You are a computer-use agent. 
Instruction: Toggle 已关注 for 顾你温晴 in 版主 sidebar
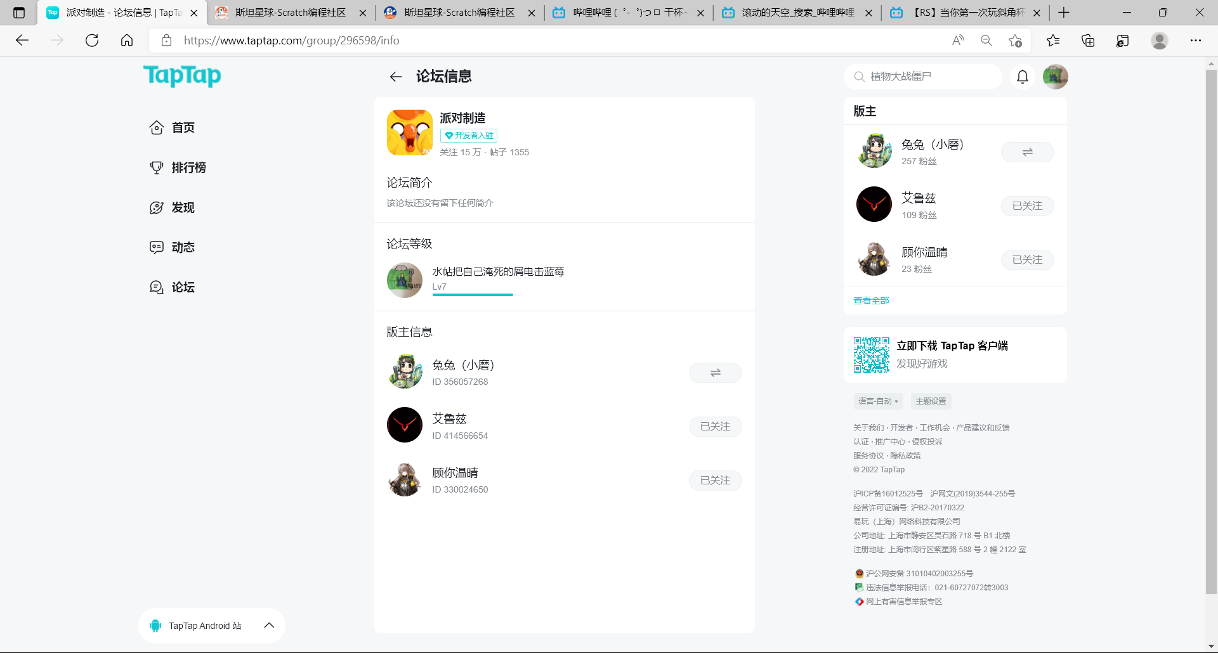(1028, 260)
